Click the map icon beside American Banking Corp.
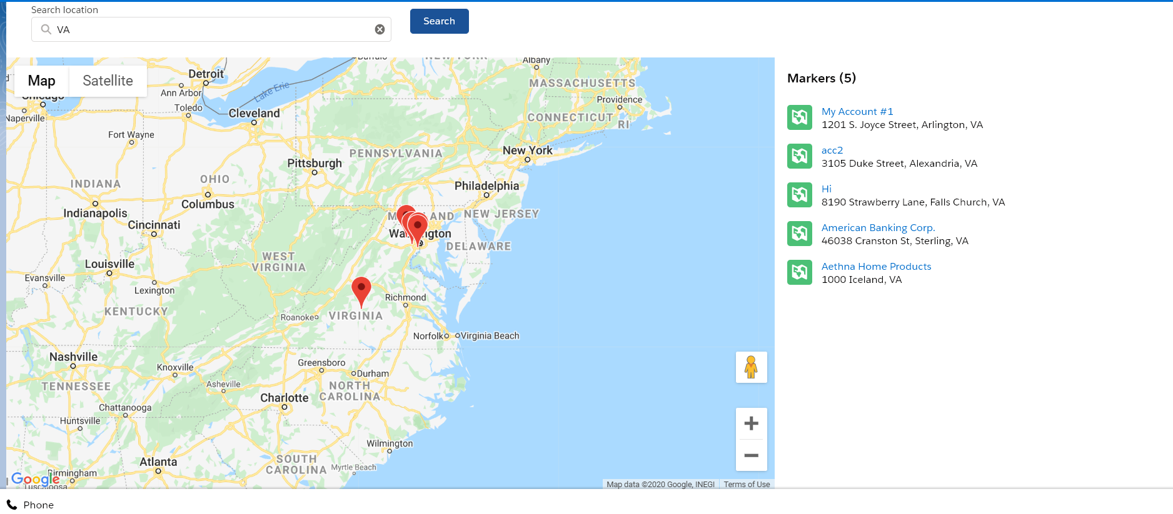The image size is (1173, 514). coord(800,234)
